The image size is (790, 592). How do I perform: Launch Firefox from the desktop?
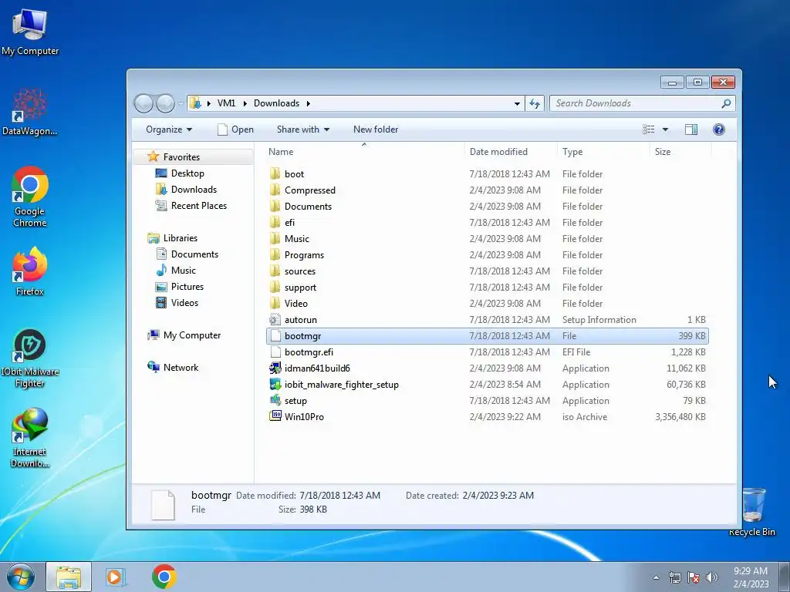coord(30,271)
